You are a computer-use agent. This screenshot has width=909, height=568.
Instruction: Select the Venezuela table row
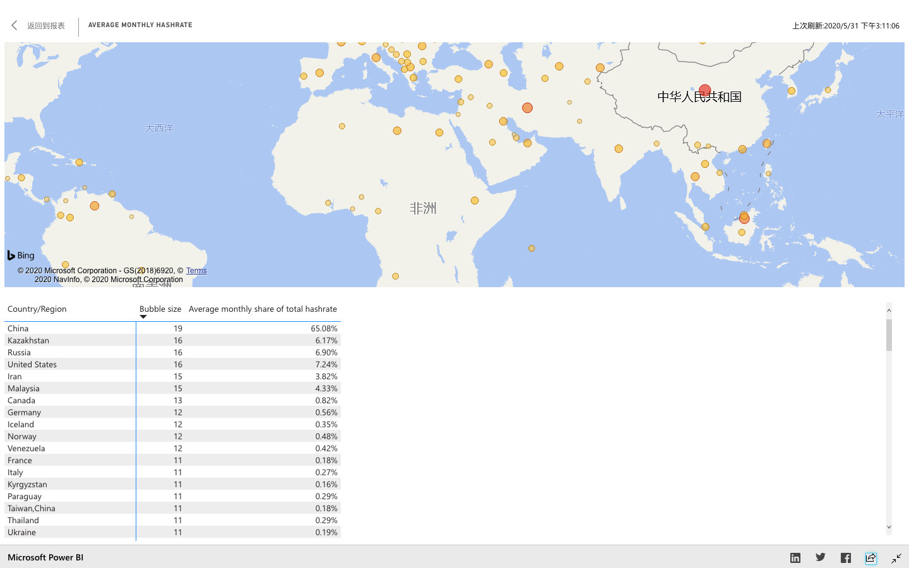pyautogui.click(x=172, y=448)
